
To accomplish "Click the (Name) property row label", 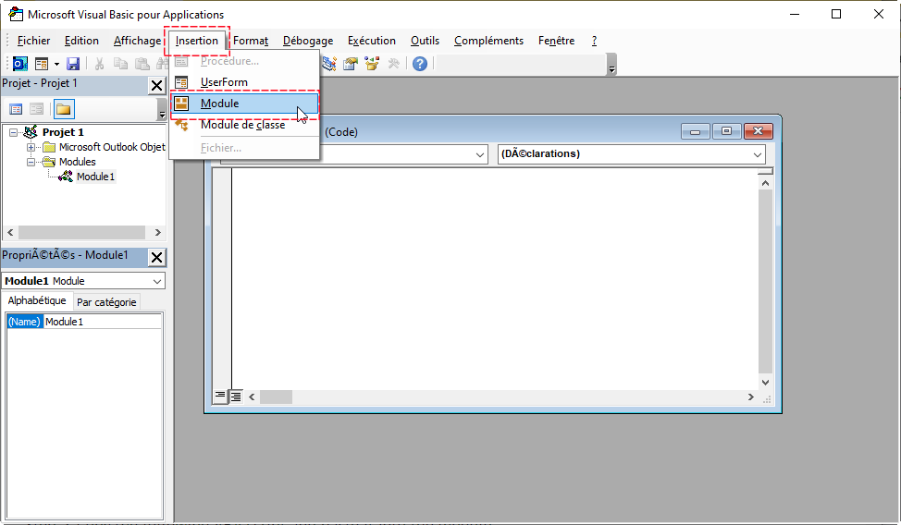I will tap(24, 322).
